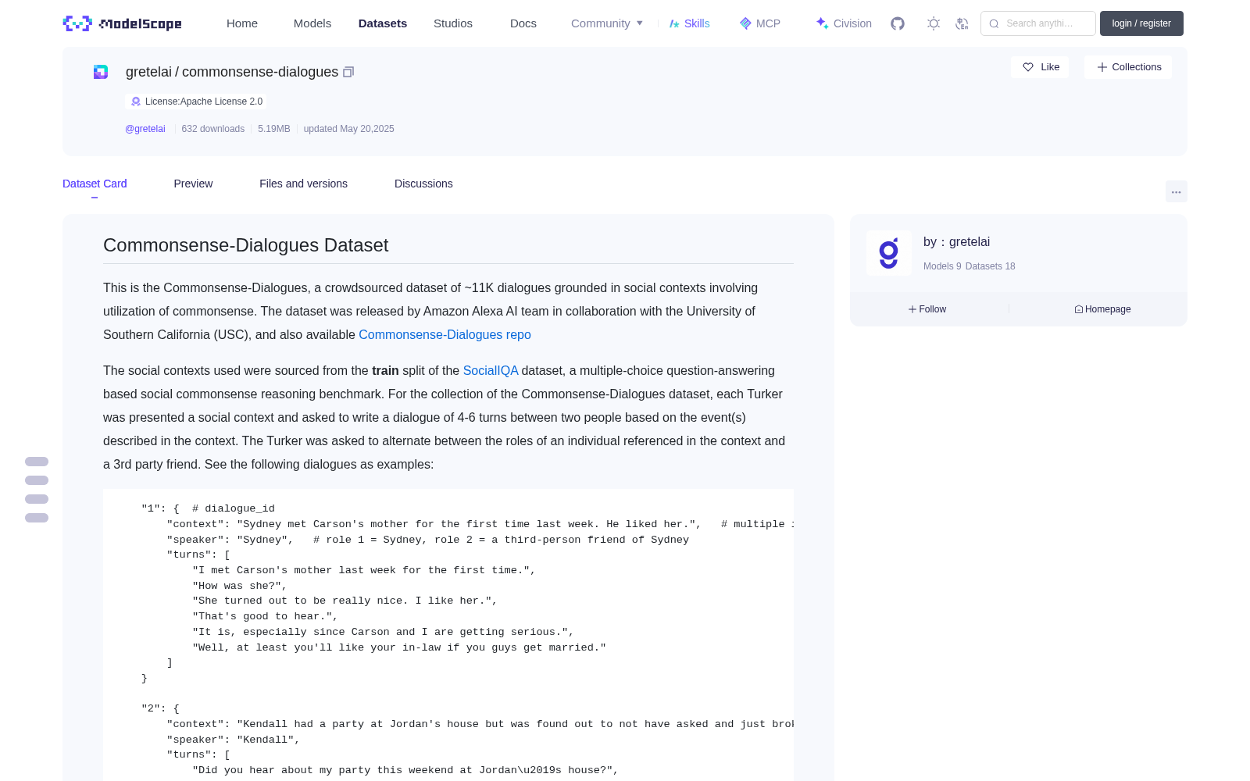This screenshot has height=781, width=1250.
Task: Add dataset to Collections
Action: click(x=1128, y=67)
